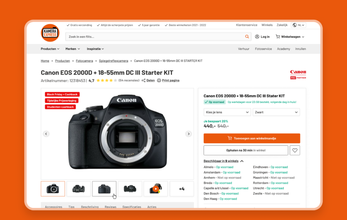Click Toevoegen aan winkelmandje button

[x=252, y=138]
